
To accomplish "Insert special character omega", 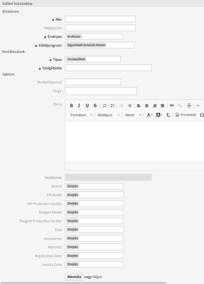I will (202, 115).
